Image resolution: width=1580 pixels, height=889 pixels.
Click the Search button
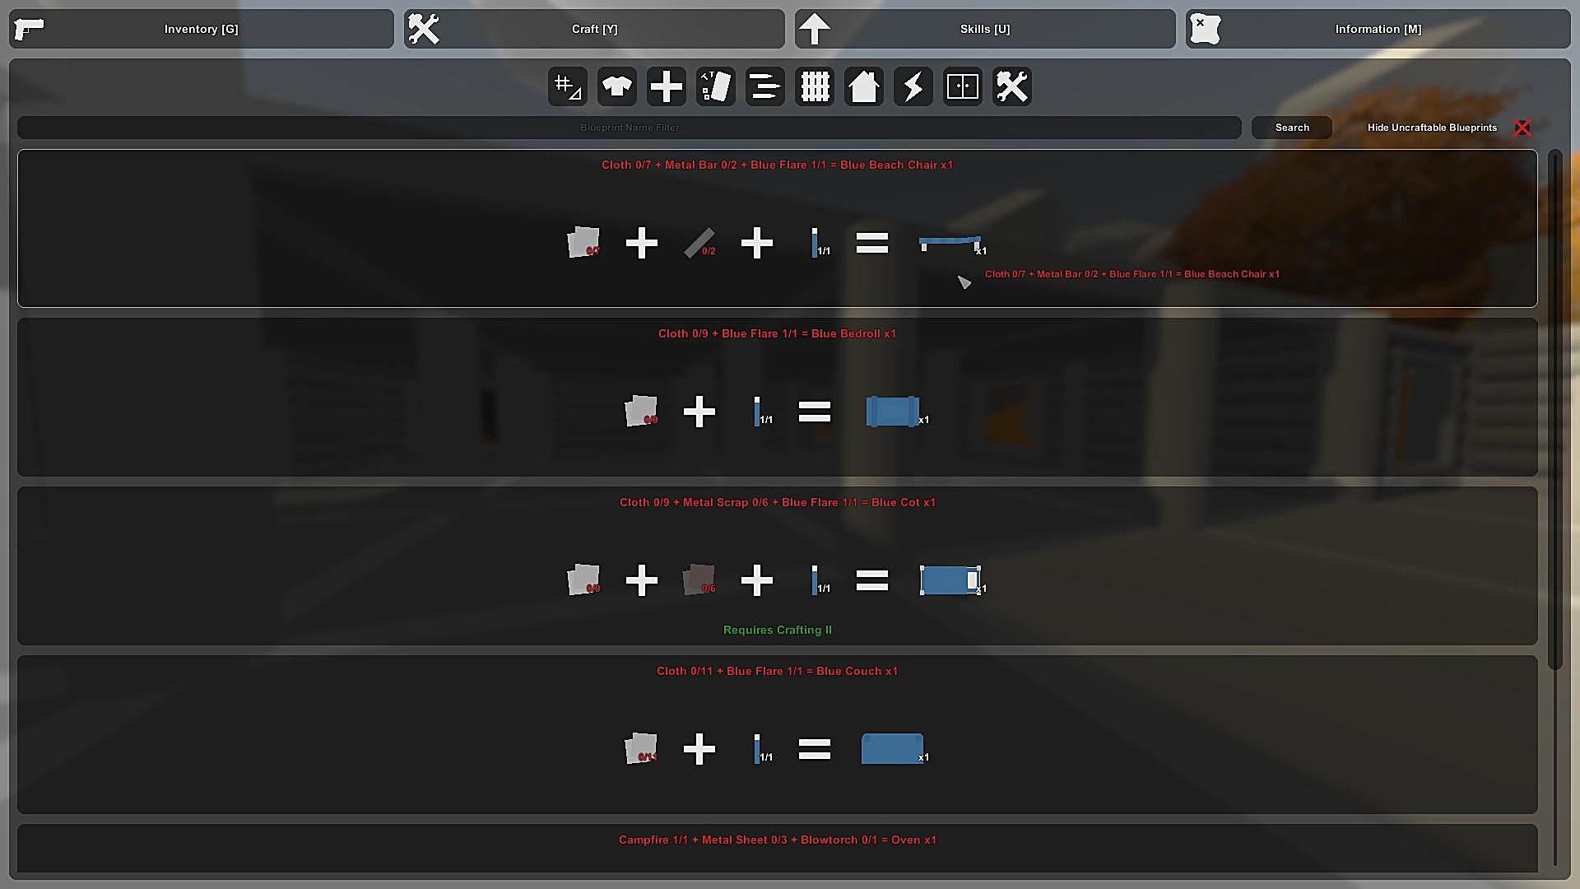click(x=1293, y=127)
